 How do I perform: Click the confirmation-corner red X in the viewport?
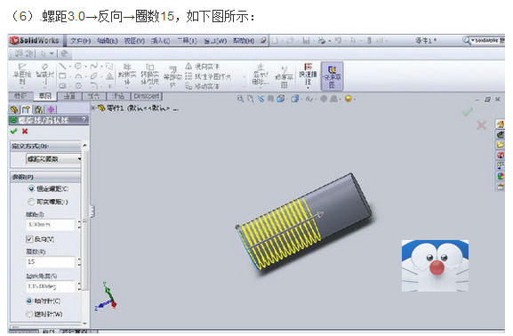click(x=481, y=125)
